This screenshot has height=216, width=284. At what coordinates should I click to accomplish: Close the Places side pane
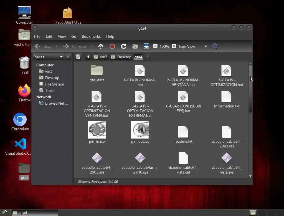click(x=68, y=57)
